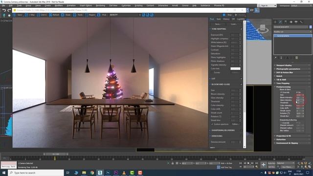Screen dimensions: 313x176
Task: Open Photoshop from the Windows taskbar
Action: 108,173
